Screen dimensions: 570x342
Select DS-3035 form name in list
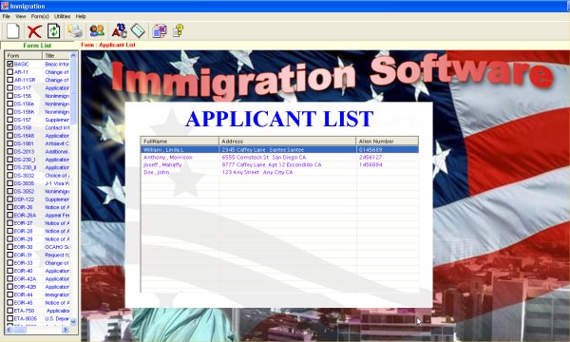tap(24, 183)
